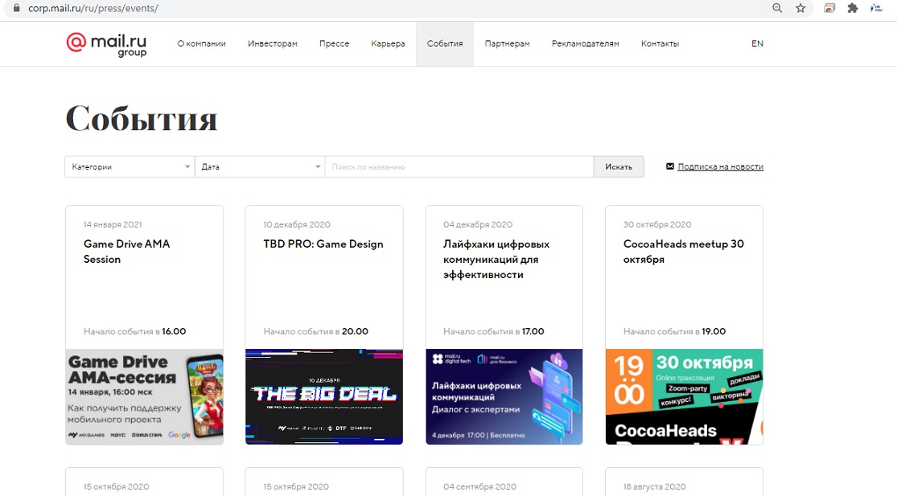Open the browser zoom magnifier icon
897x496 pixels.
click(777, 8)
